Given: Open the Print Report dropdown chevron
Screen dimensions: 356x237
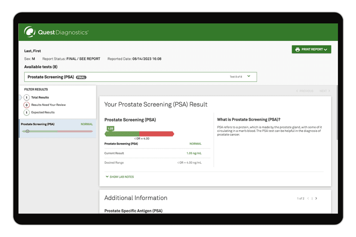Looking at the screenshot, I should pos(326,50).
